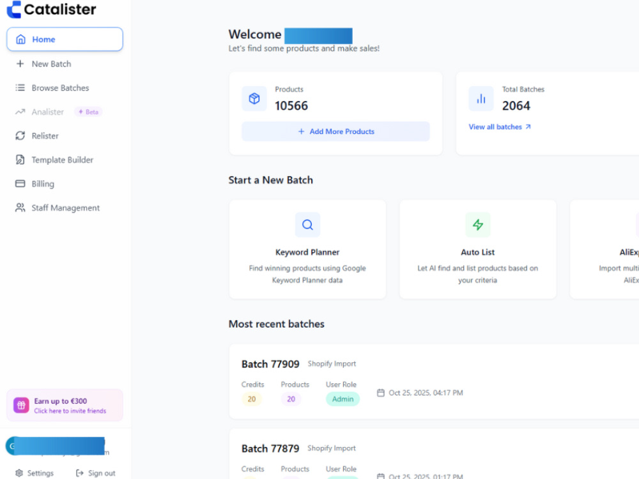The width and height of the screenshot is (639, 479).
Task: Click the Home house icon
Action: coord(20,39)
